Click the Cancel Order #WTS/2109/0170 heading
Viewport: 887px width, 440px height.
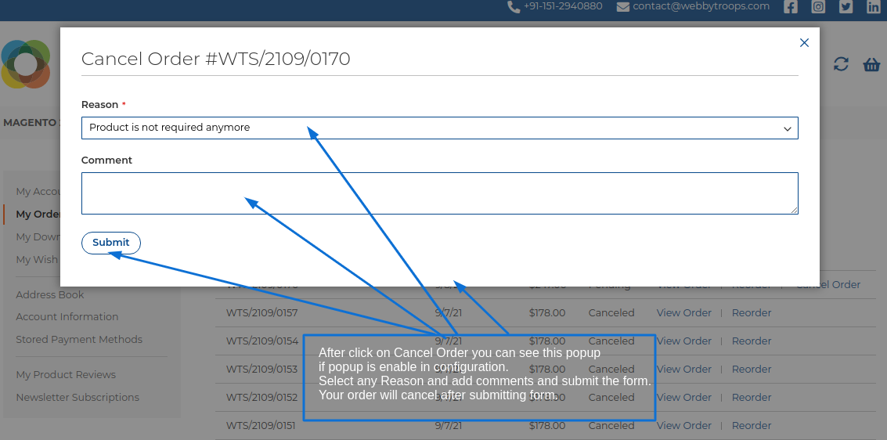tap(215, 59)
